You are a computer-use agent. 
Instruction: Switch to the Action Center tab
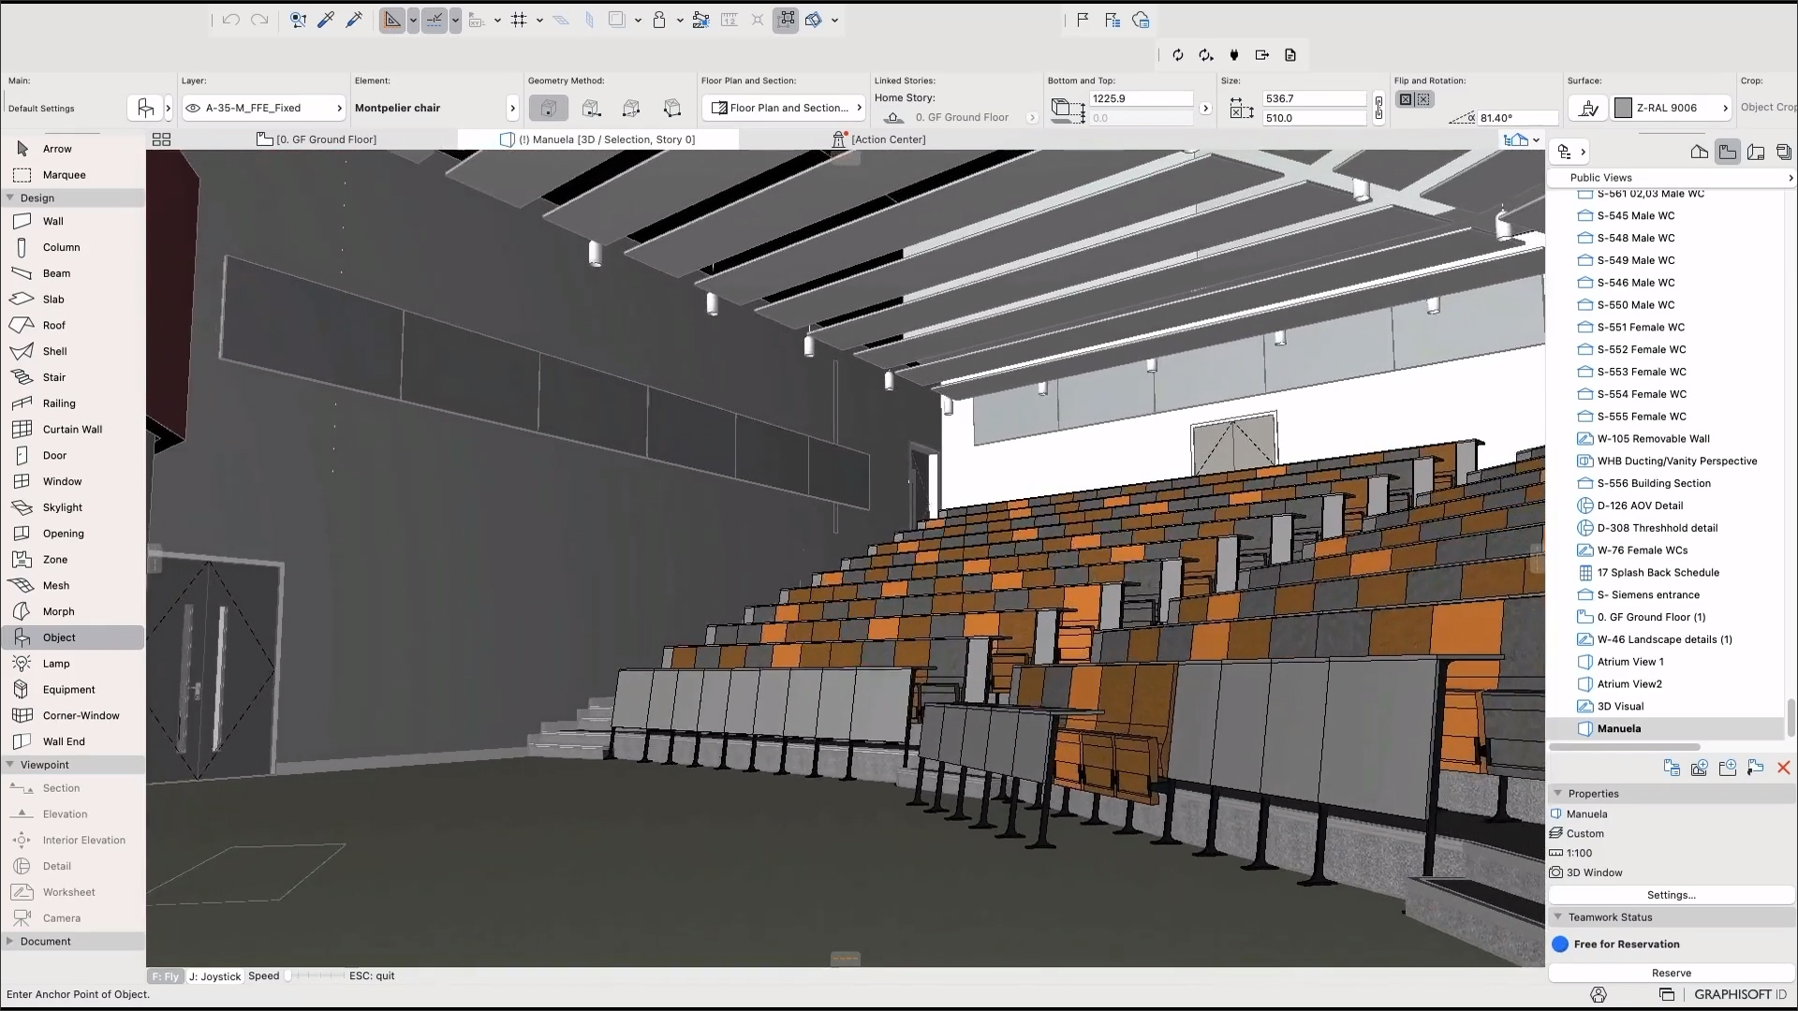[878, 139]
